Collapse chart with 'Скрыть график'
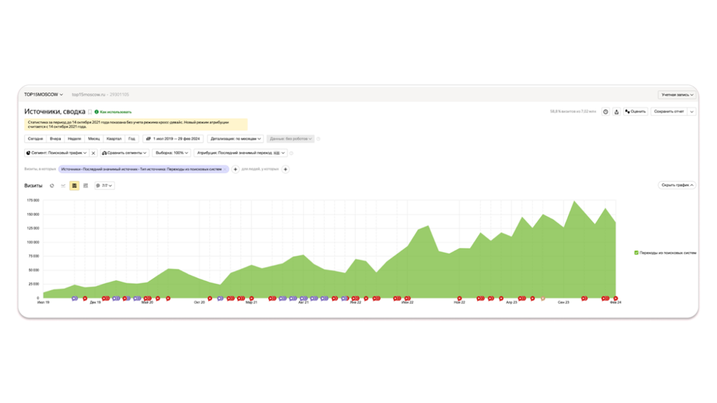This screenshot has height=403, width=717. 677,185
